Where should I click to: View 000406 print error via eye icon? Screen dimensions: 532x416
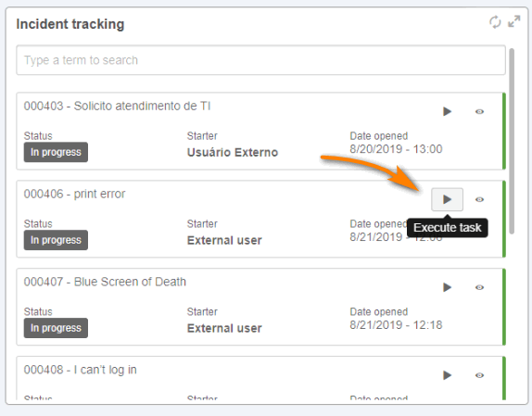coord(479,199)
